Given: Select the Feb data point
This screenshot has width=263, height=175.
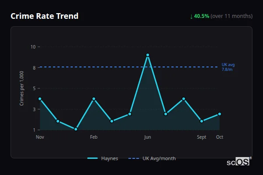Looking at the screenshot, I should [x=94, y=99].
